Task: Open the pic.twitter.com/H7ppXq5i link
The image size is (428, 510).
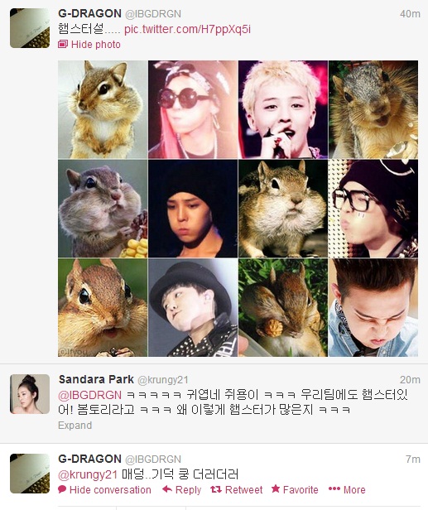Action: tap(187, 29)
